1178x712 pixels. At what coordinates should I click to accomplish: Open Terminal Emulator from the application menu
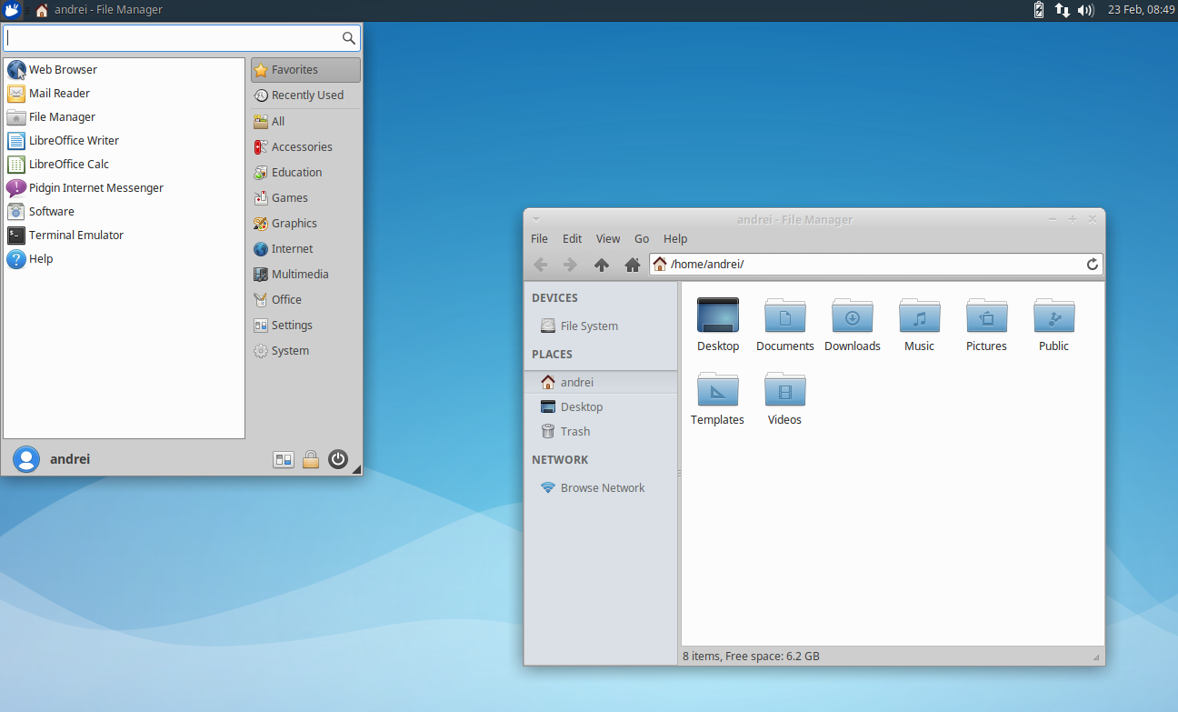(x=74, y=235)
